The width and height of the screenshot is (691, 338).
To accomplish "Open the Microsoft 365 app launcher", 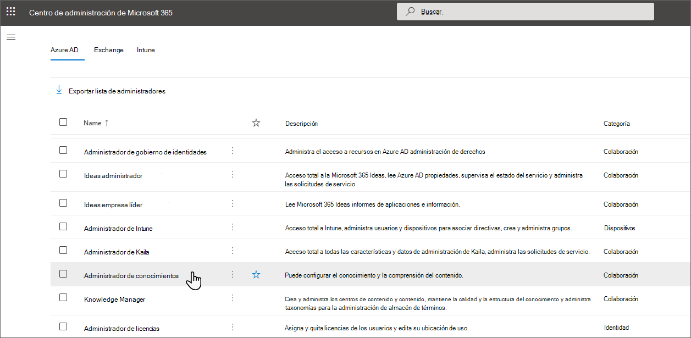I will click(10, 11).
